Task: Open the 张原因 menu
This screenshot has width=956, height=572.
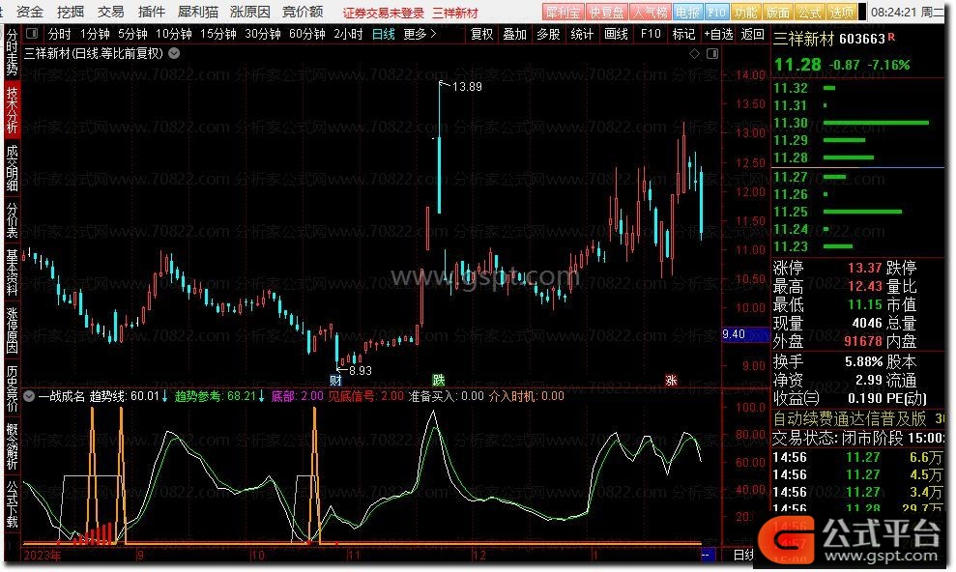Action: point(250,12)
